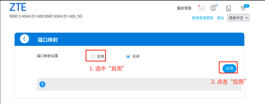Open the Wi-Fi connected devices icon
The height and width of the screenshot is (104, 265).
[x=243, y=8]
